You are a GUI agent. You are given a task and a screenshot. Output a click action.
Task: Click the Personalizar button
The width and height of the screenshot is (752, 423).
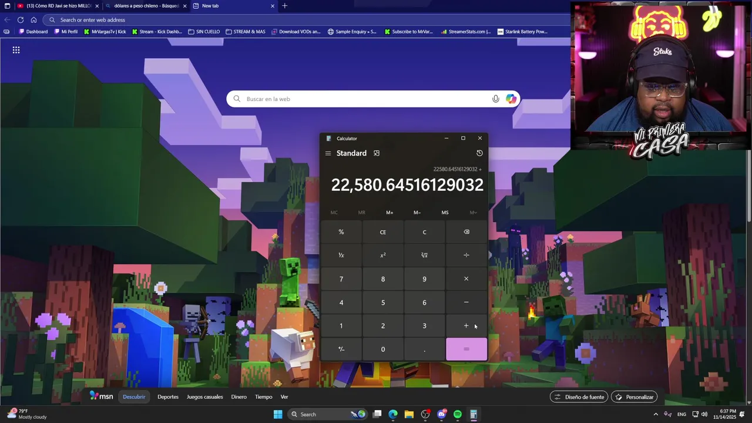coord(634,397)
